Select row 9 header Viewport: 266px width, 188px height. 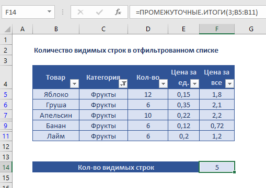[x=6, y=126]
